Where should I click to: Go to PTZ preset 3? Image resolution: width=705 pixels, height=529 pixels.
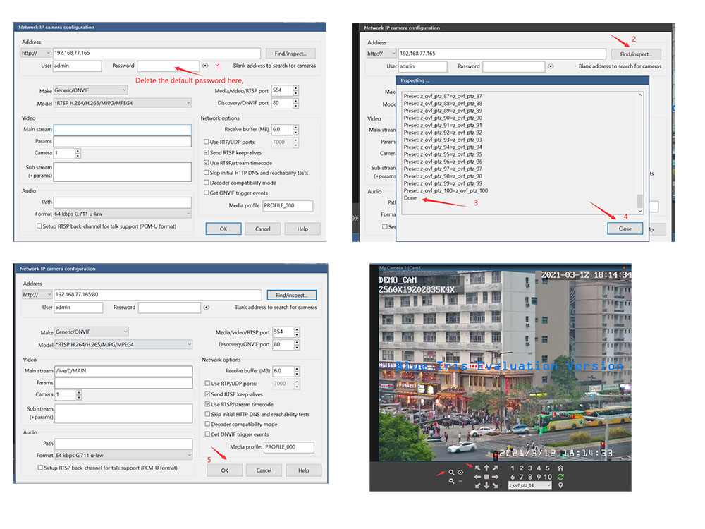pyautogui.click(x=530, y=468)
